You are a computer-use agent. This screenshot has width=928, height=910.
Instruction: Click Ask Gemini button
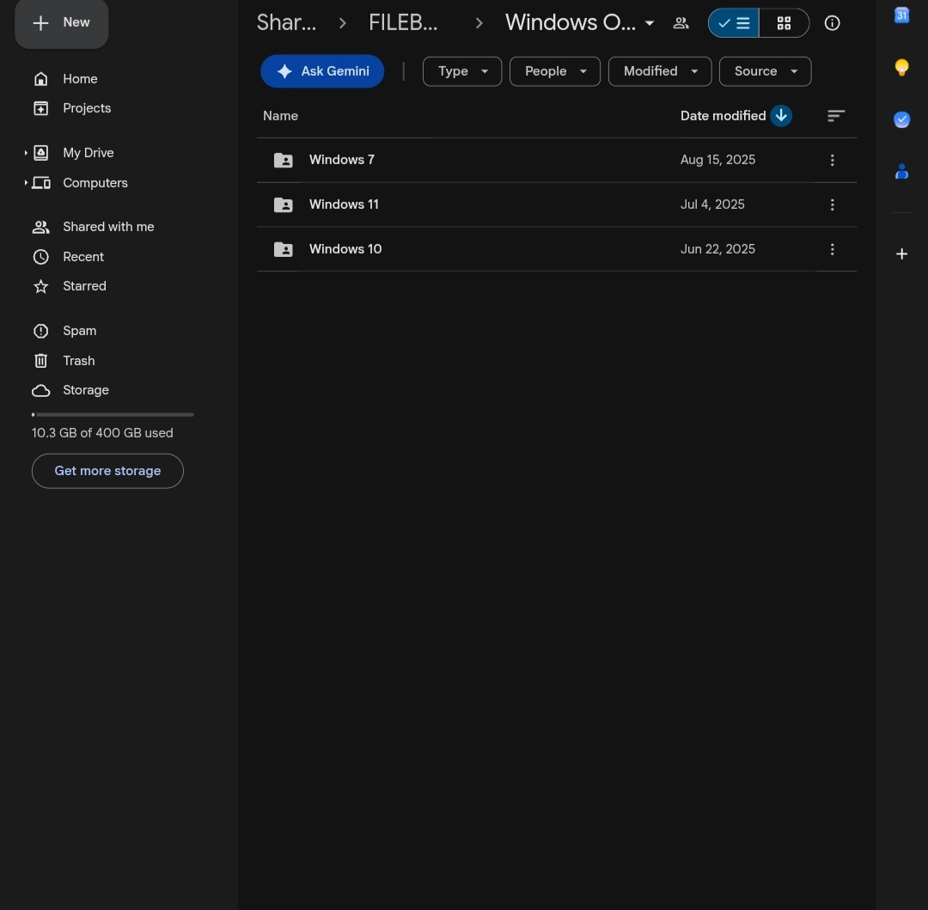pos(322,71)
